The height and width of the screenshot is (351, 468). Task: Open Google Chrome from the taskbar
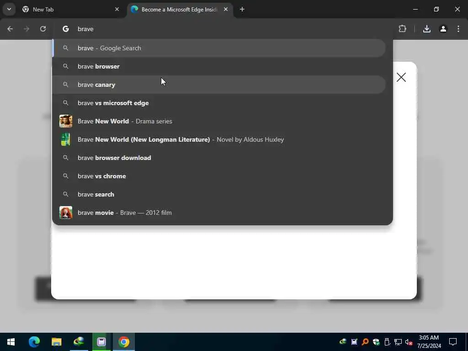(x=123, y=342)
